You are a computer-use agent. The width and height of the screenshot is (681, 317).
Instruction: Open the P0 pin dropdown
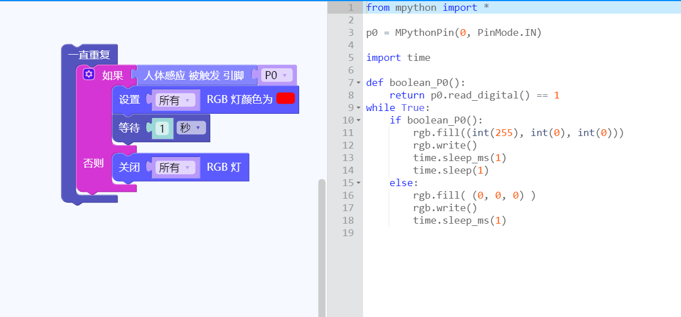click(x=278, y=75)
